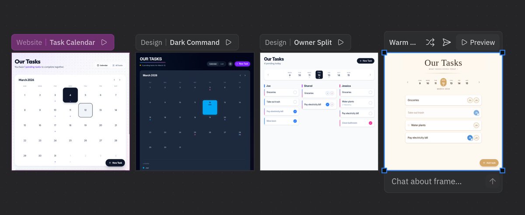
Task: Click the bottom-left selection handle of Warm frame
Action: (x=385, y=170)
